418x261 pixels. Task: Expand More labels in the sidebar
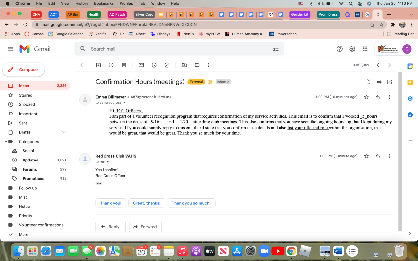[x=24, y=234]
